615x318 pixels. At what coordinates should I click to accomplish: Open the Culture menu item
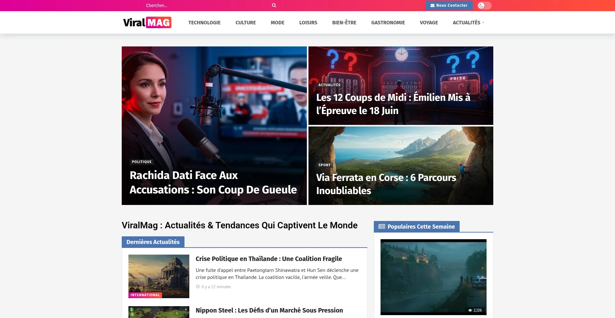[x=246, y=22]
